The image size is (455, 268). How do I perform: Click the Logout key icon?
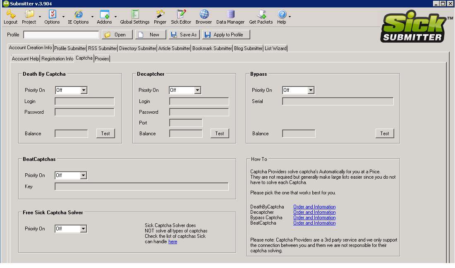pyautogui.click(x=11, y=14)
